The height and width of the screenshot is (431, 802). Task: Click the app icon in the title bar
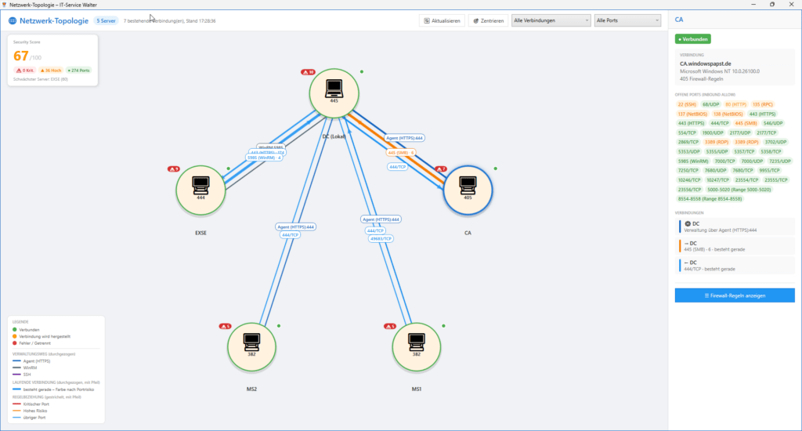4,5
